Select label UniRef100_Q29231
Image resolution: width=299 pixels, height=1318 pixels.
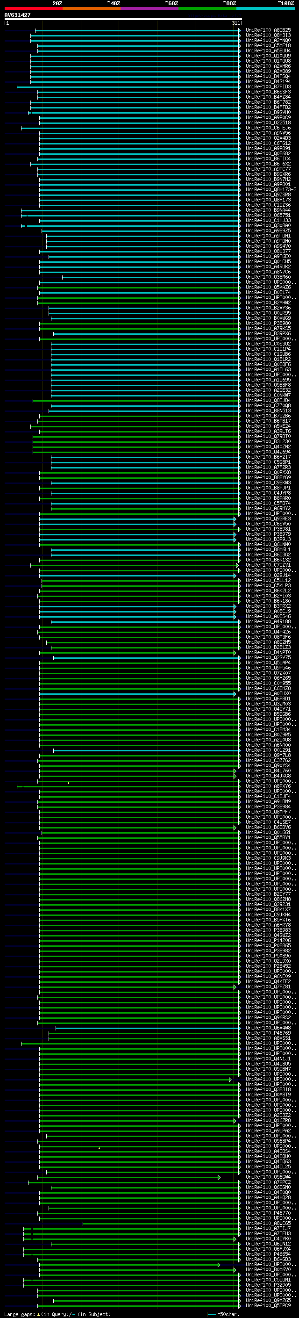pos(268,905)
